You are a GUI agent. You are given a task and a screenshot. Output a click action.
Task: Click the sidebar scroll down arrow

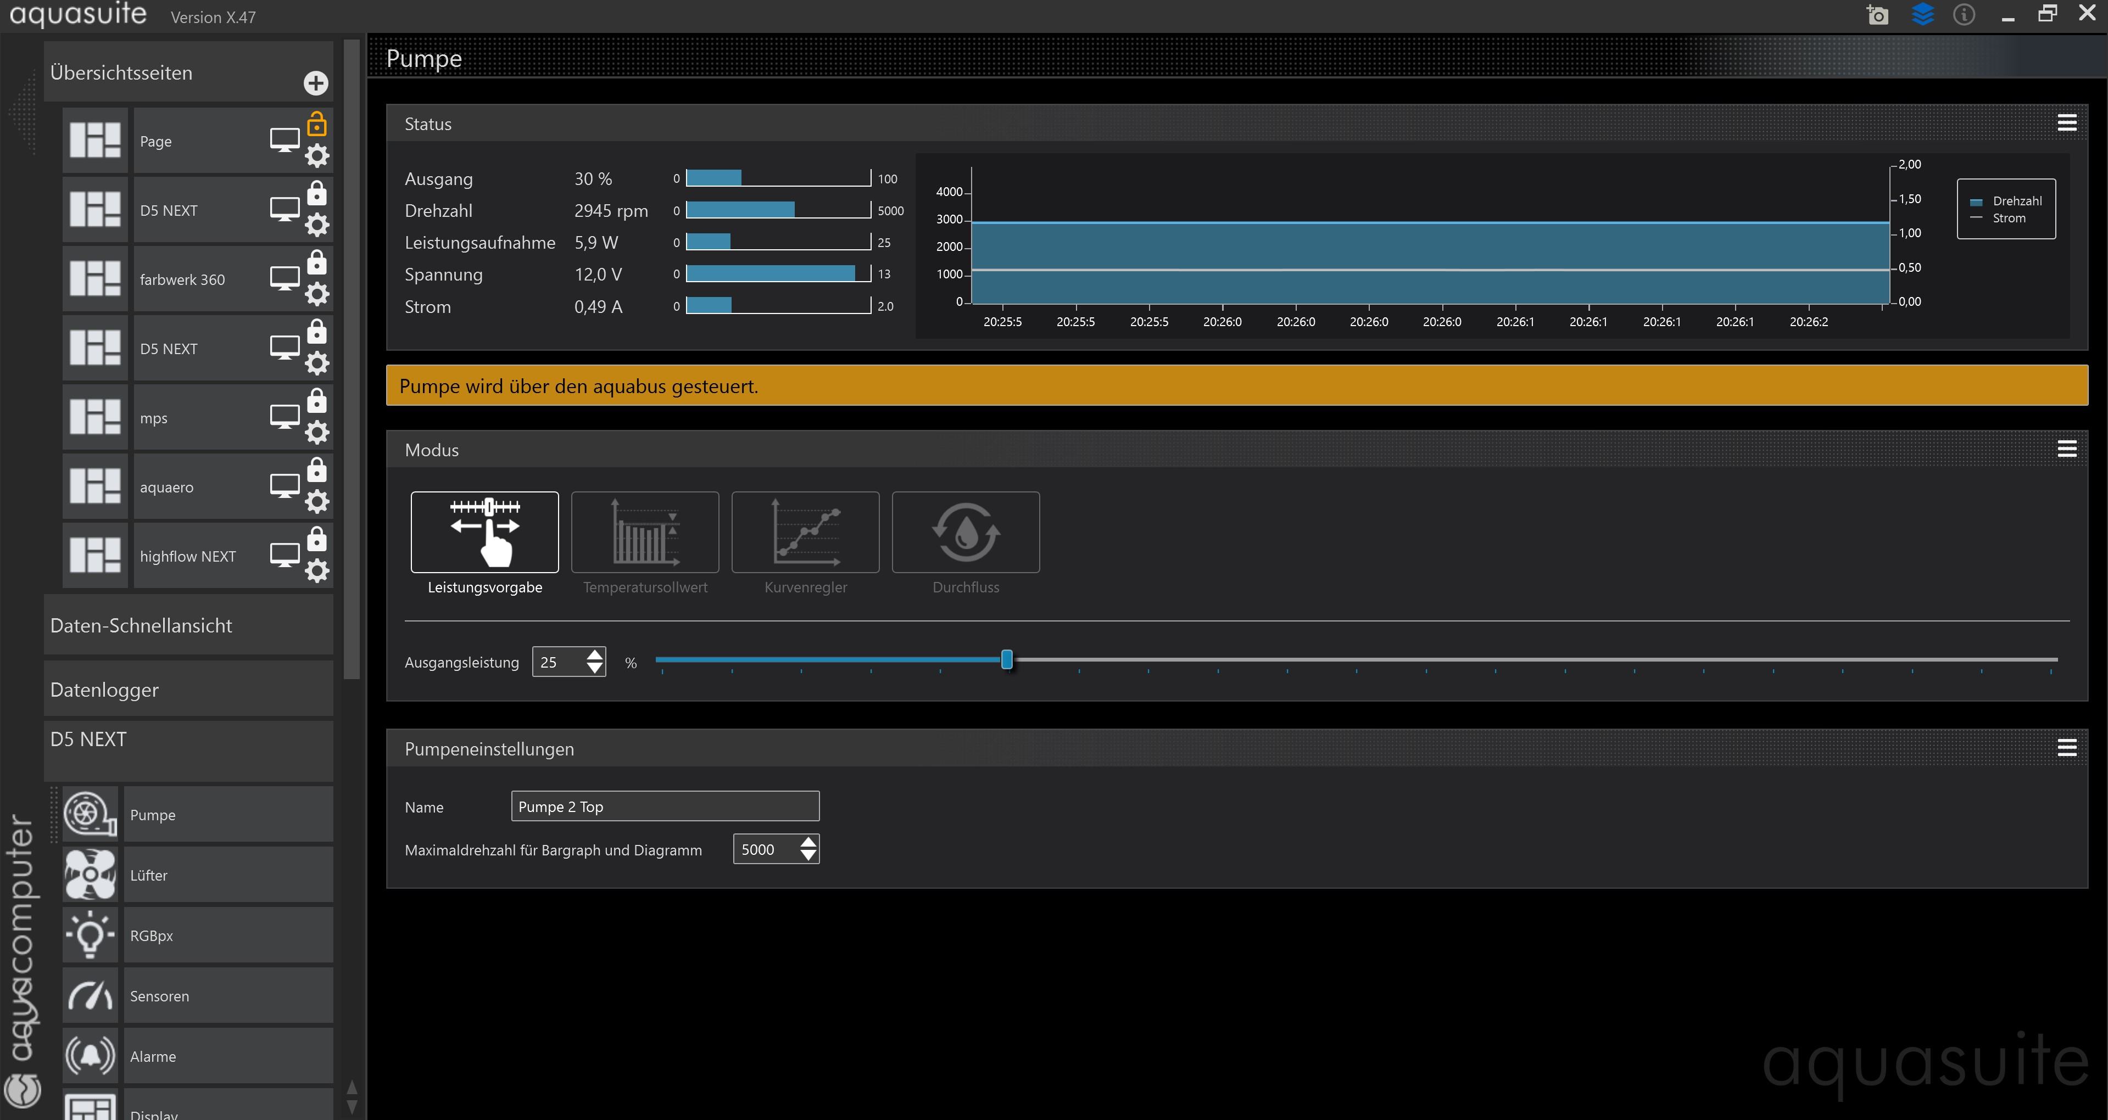[352, 1107]
